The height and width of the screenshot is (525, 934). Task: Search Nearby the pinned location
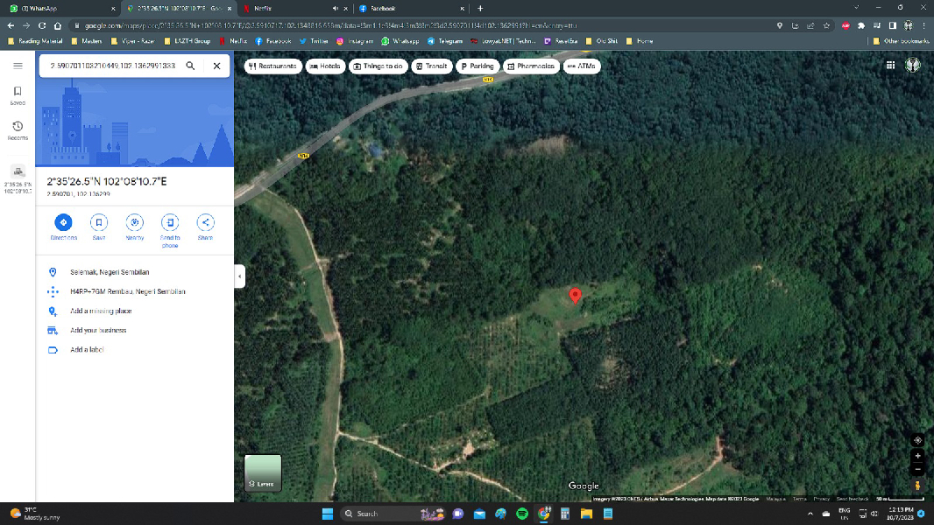[135, 227]
